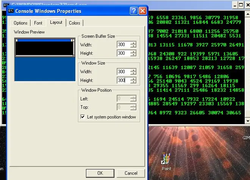
Task: Click the console scrollbar down arrow
Action: pyautogui.click(x=247, y=121)
